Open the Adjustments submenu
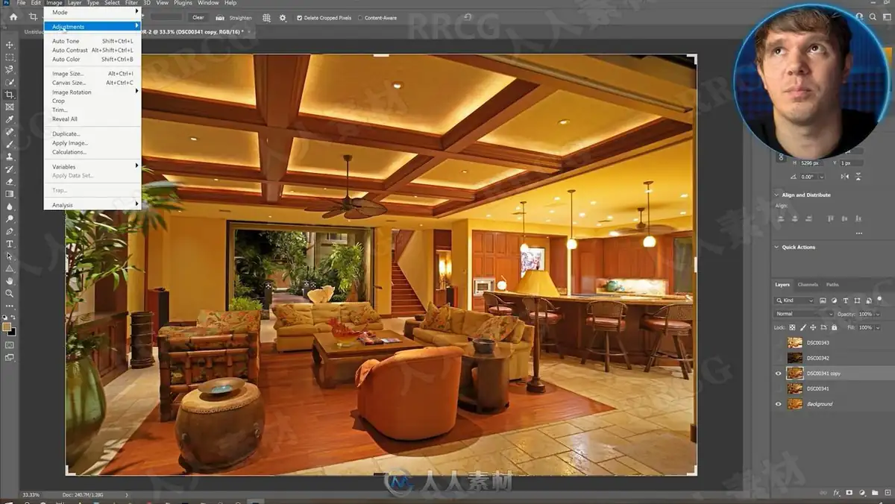 pos(92,27)
